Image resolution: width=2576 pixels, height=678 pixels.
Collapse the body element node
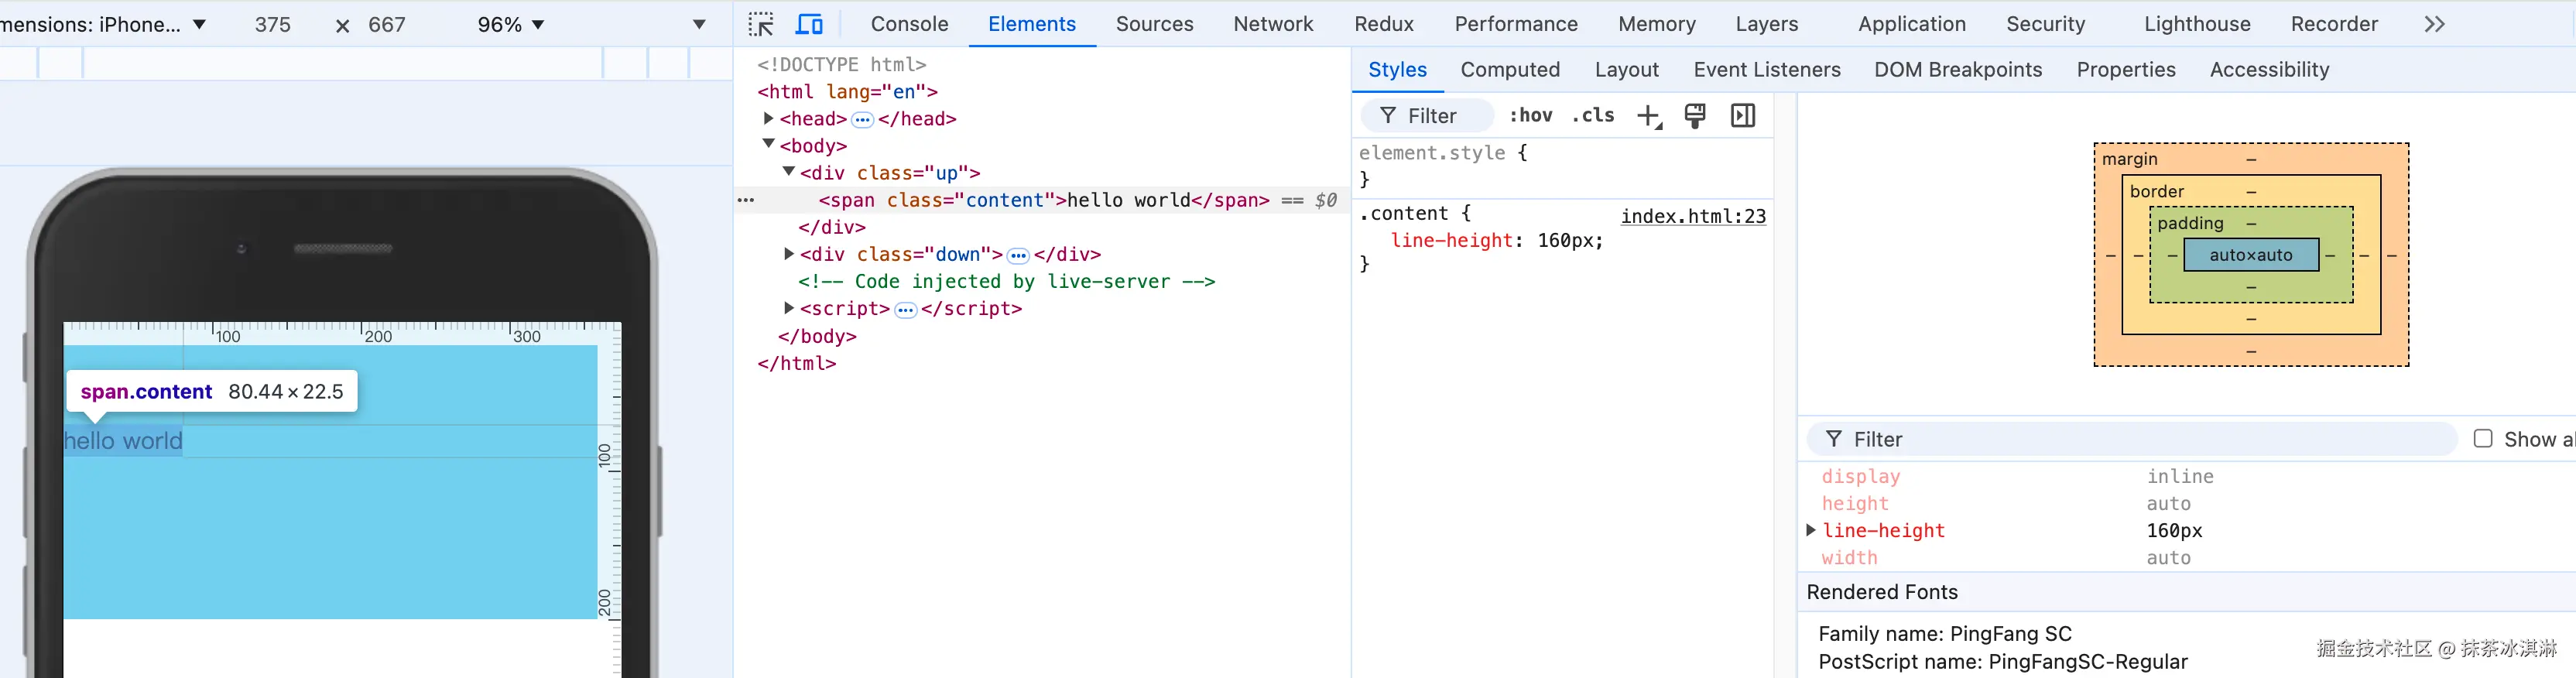tap(768, 144)
